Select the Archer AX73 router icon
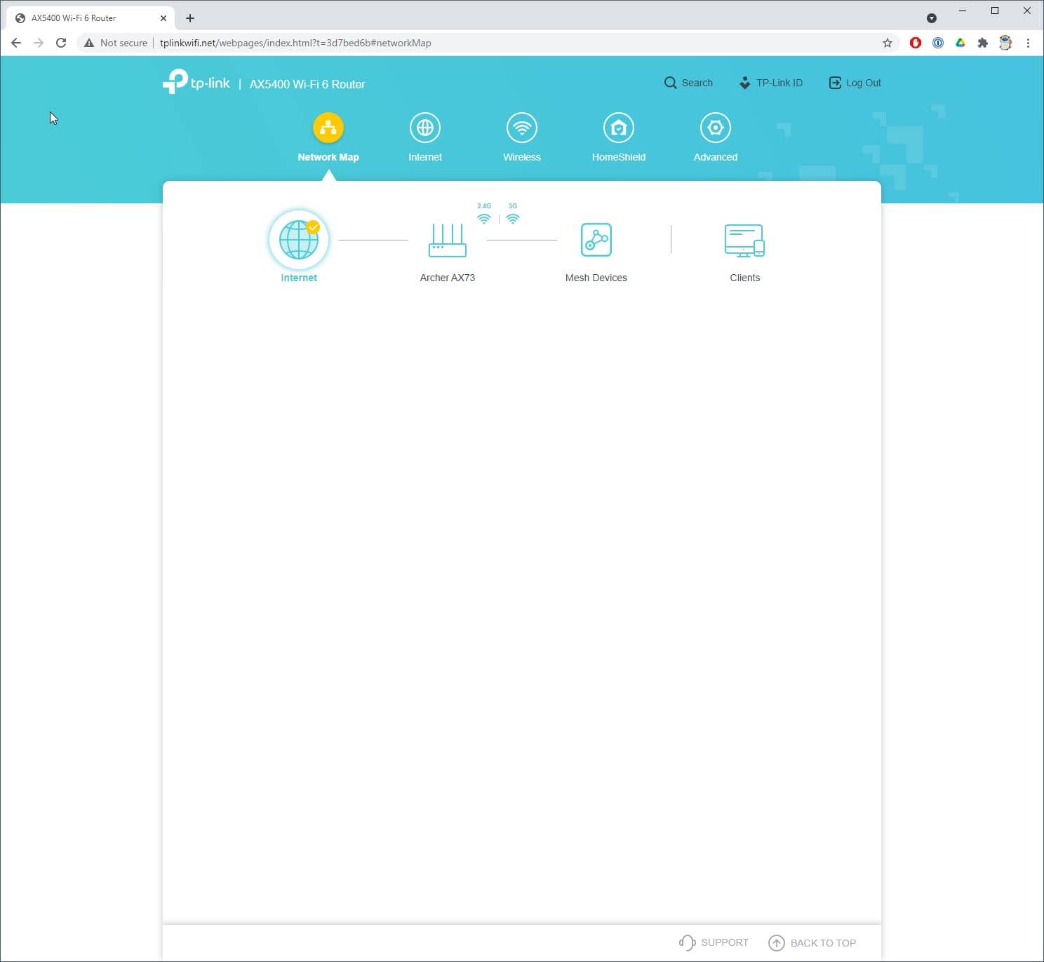This screenshot has width=1044, height=962. point(448,240)
